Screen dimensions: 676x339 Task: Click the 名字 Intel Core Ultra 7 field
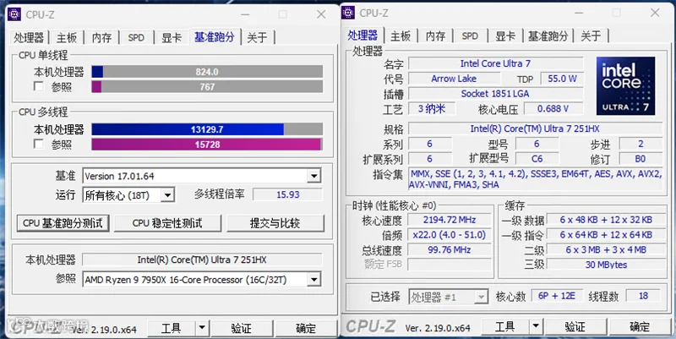tap(495, 63)
